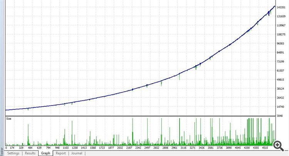Click the X-axis label 2806

(x=165, y=148)
